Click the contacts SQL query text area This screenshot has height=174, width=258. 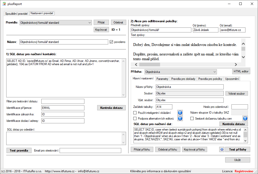[66, 78]
